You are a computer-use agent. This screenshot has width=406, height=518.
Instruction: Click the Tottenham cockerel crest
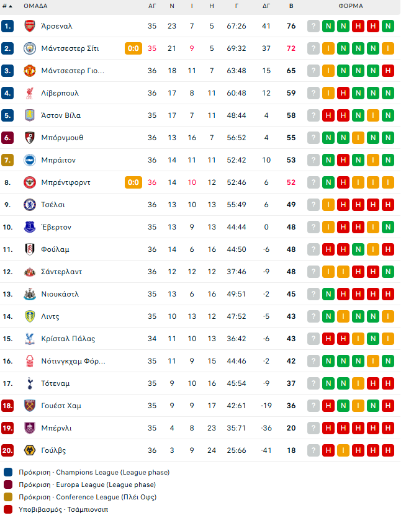pos(30,383)
